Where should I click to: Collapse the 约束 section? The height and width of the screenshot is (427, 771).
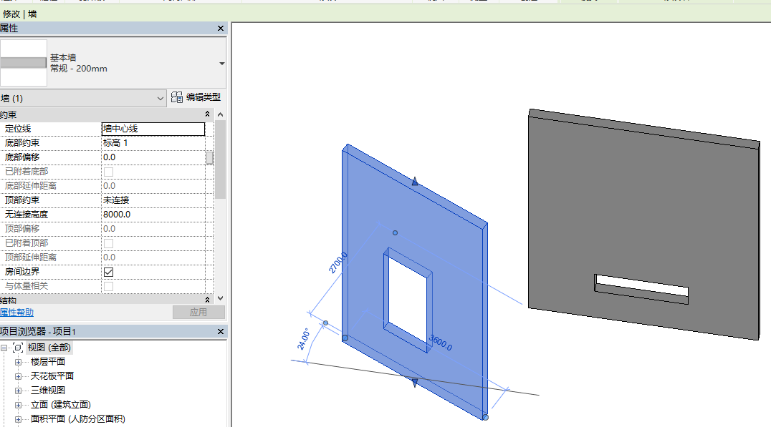click(x=208, y=114)
